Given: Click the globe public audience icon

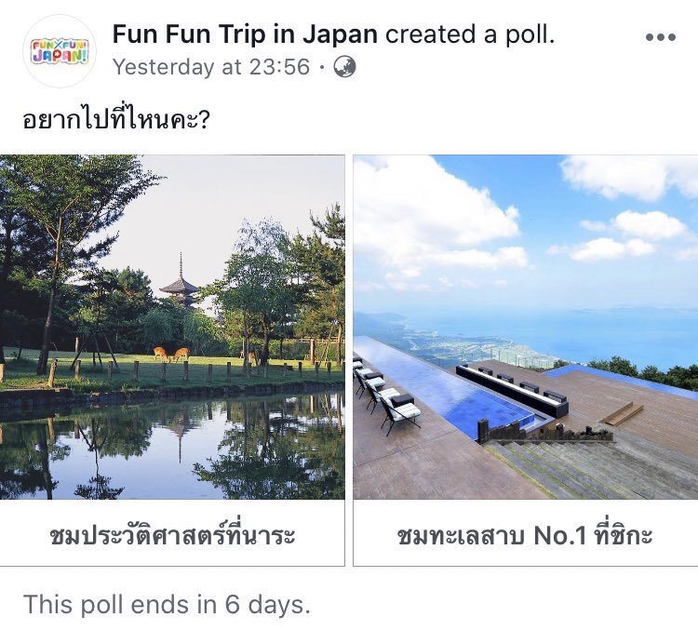Looking at the screenshot, I should pos(344,67).
